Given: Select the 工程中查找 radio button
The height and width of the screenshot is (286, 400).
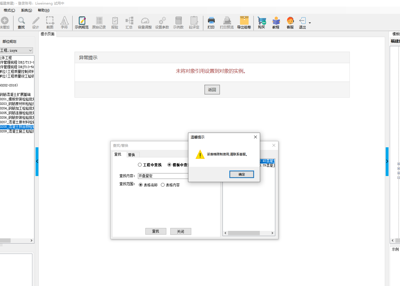Looking at the screenshot, I should point(140,165).
